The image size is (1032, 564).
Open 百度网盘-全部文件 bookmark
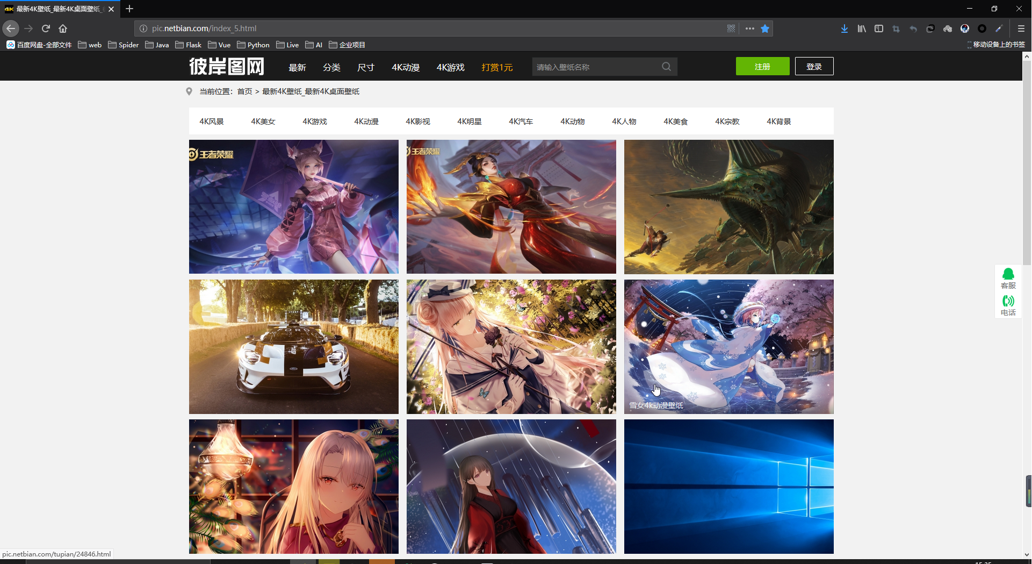coord(39,45)
